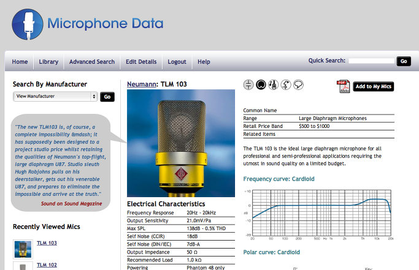The width and height of the screenshot is (419, 270).
Task: Click the vocal singer application icon
Action: click(x=286, y=85)
